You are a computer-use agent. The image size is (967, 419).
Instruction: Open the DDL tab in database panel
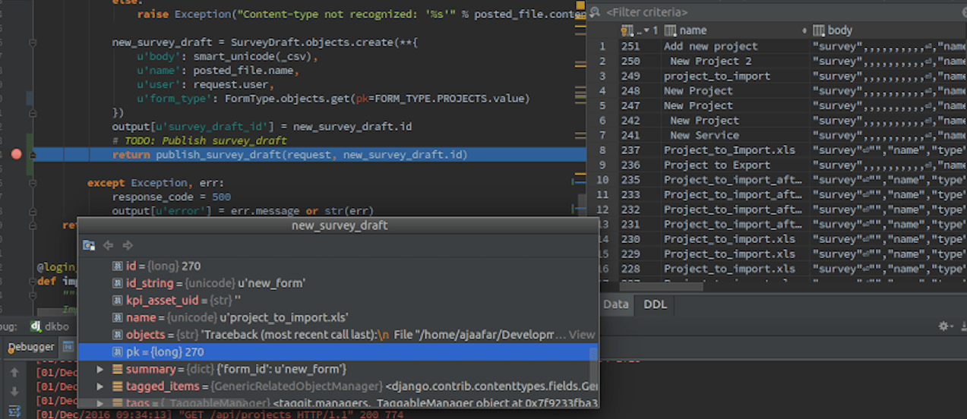click(656, 304)
